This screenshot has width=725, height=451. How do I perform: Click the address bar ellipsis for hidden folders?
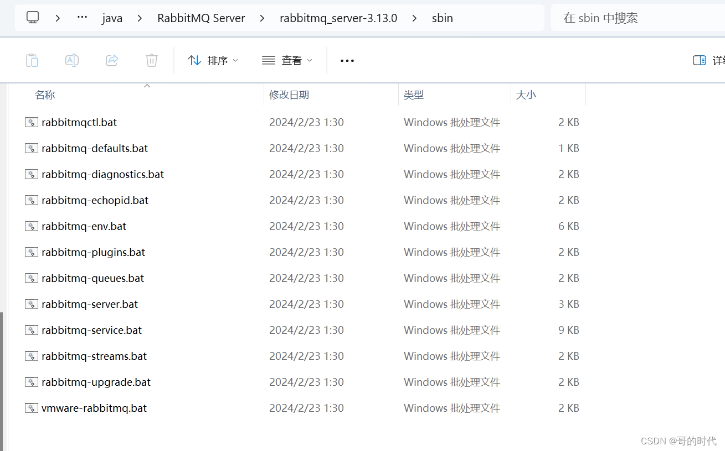83,18
